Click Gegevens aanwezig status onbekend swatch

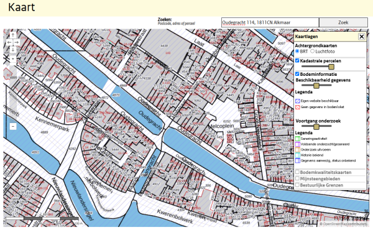coord(298,160)
